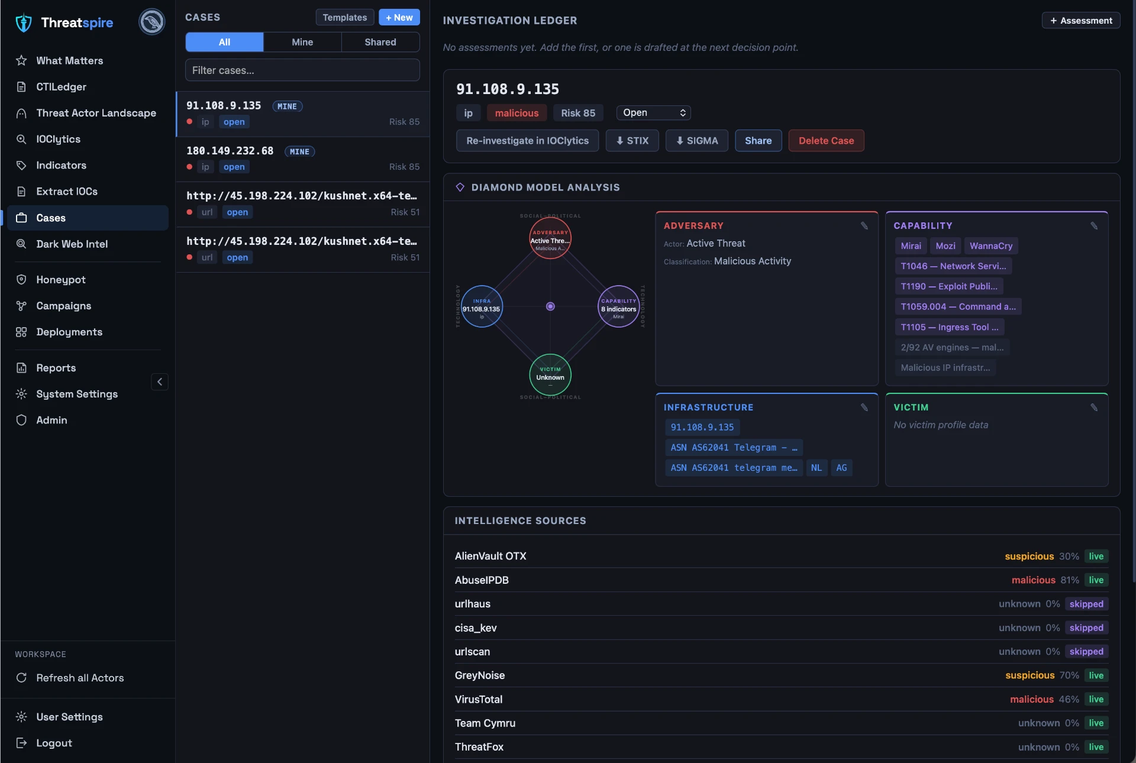The height and width of the screenshot is (763, 1136).
Task: Click the Deployments grid icon
Action: (21, 332)
